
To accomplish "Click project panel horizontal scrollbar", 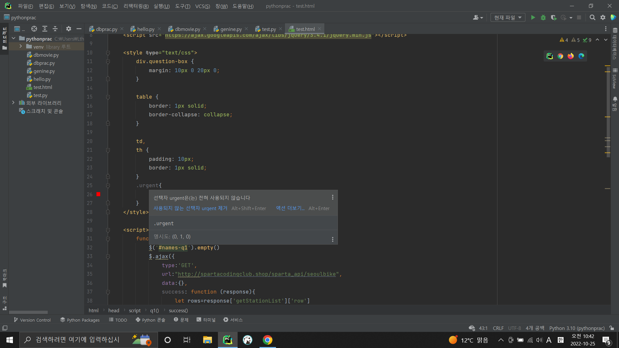I will click(28, 312).
